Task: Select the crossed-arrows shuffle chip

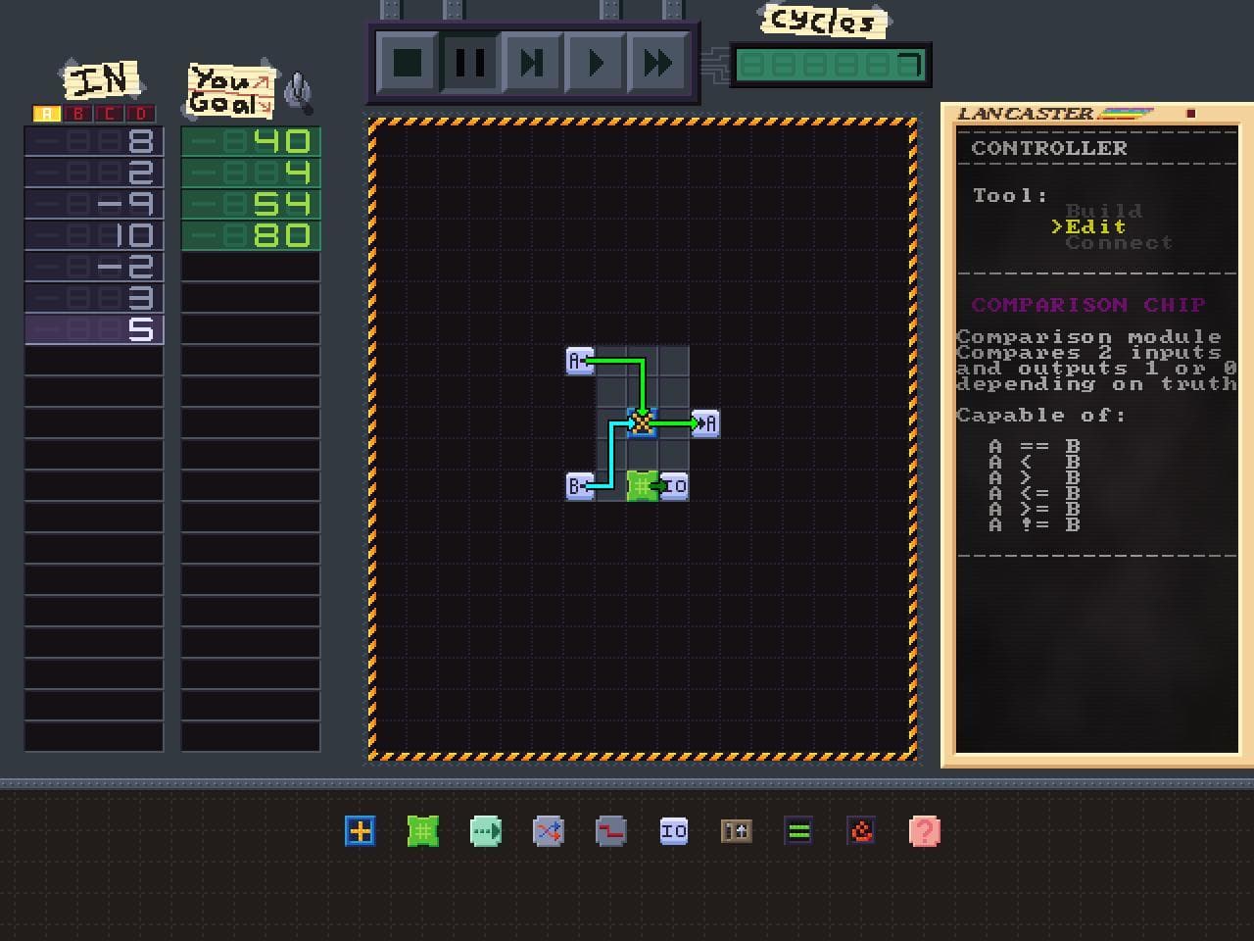Action: tap(549, 831)
